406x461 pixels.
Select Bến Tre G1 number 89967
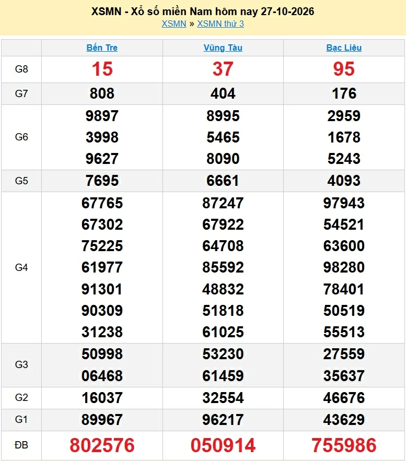(x=102, y=420)
